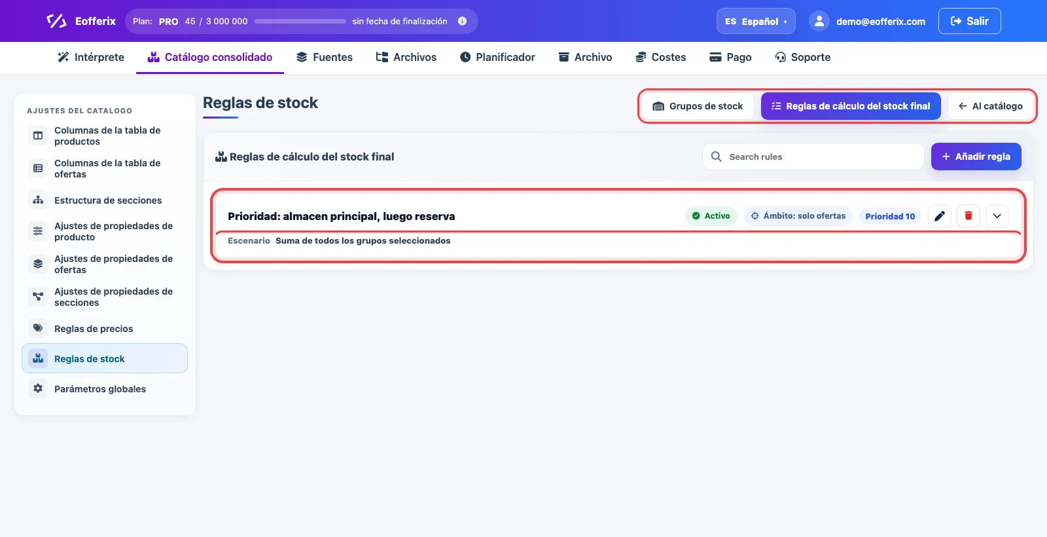Return via Al catálogo button
The image size is (1047, 537).
point(991,106)
